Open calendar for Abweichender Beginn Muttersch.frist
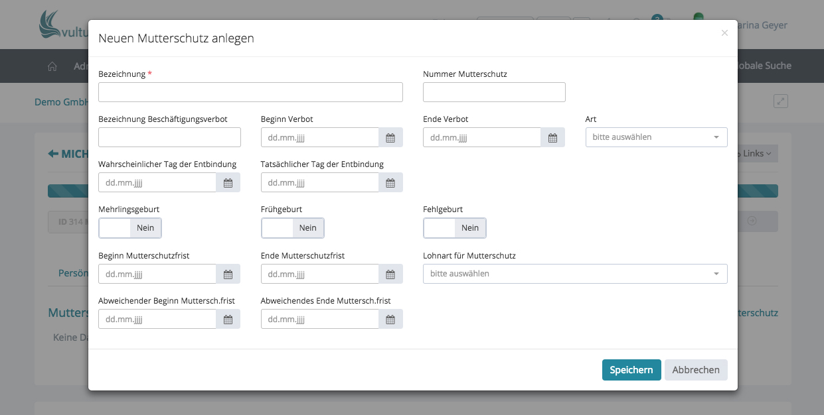The width and height of the screenshot is (824, 415). [x=228, y=320]
